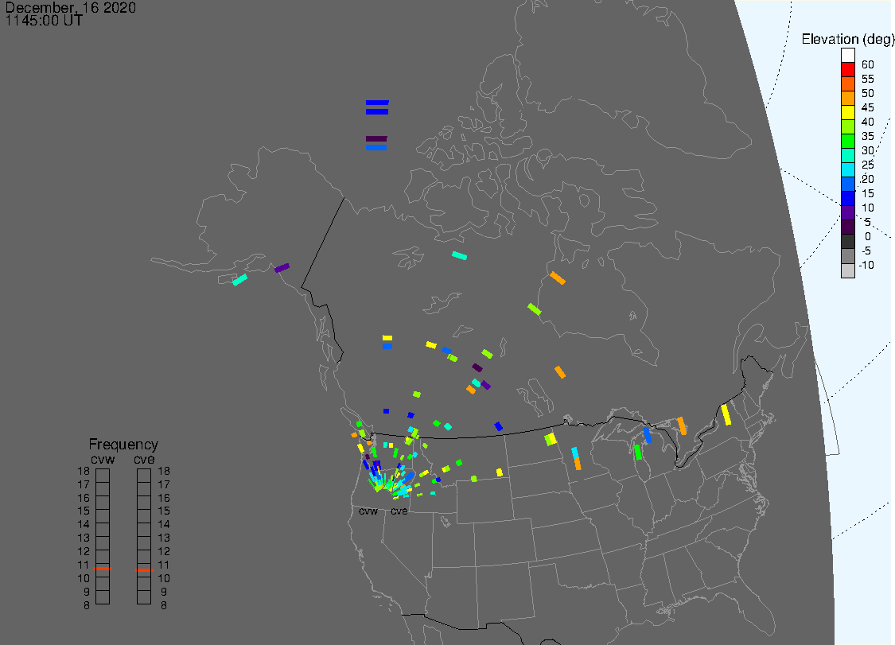Click the yellow data marker near Maine
Image resolution: width=895 pixels, height=645 pixels.
726,414
